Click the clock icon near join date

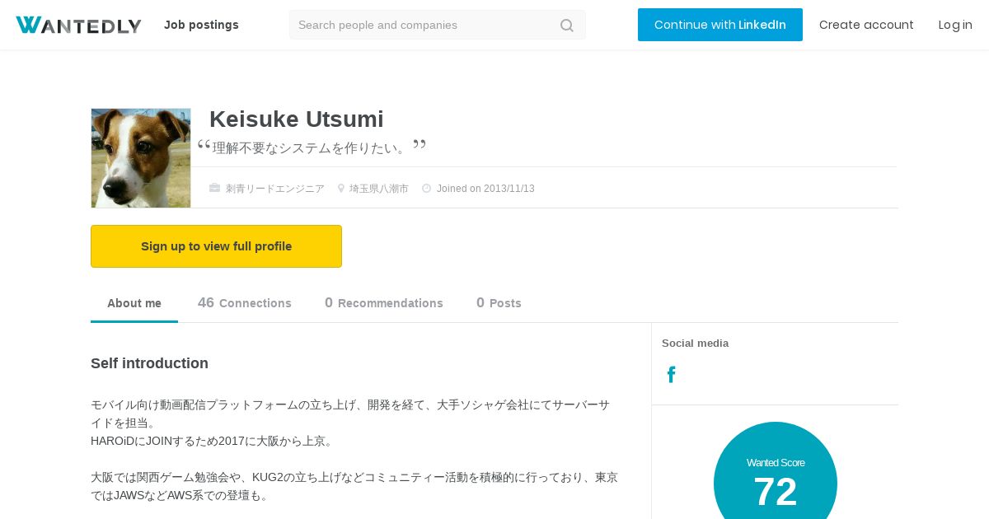click(x=427, y=188)
